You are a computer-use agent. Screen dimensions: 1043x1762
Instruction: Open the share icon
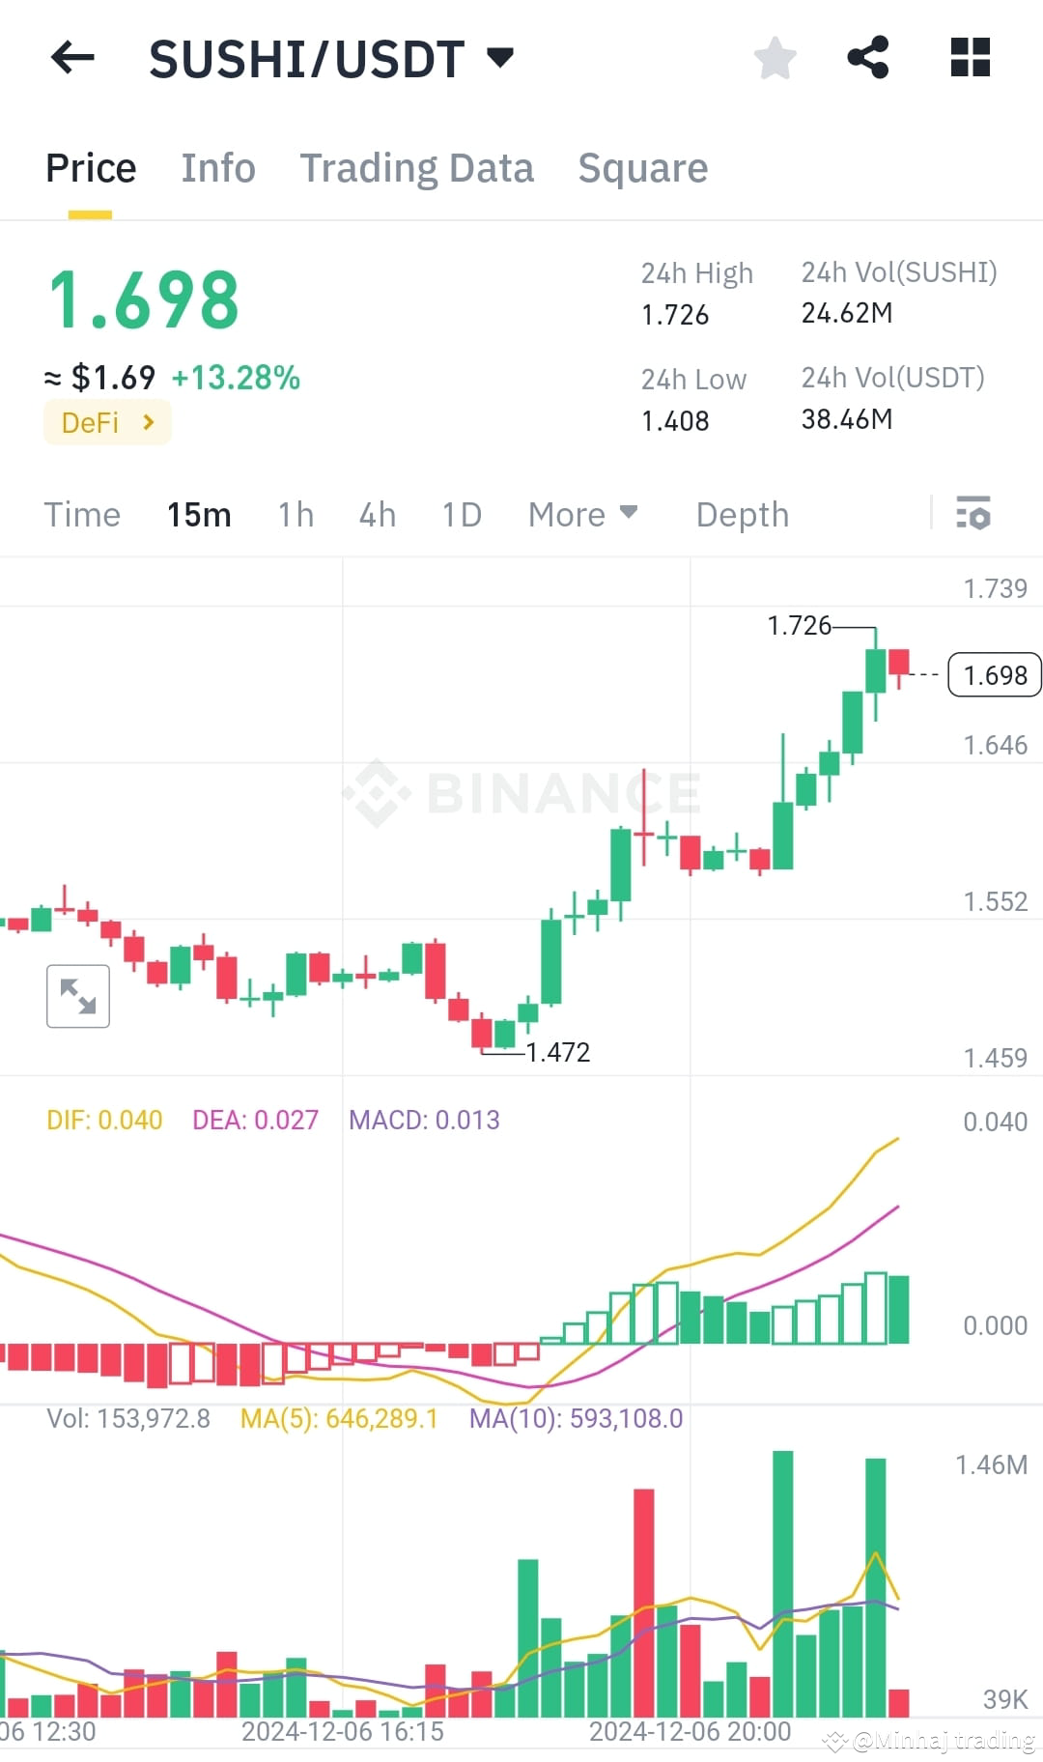coord(868,58)
